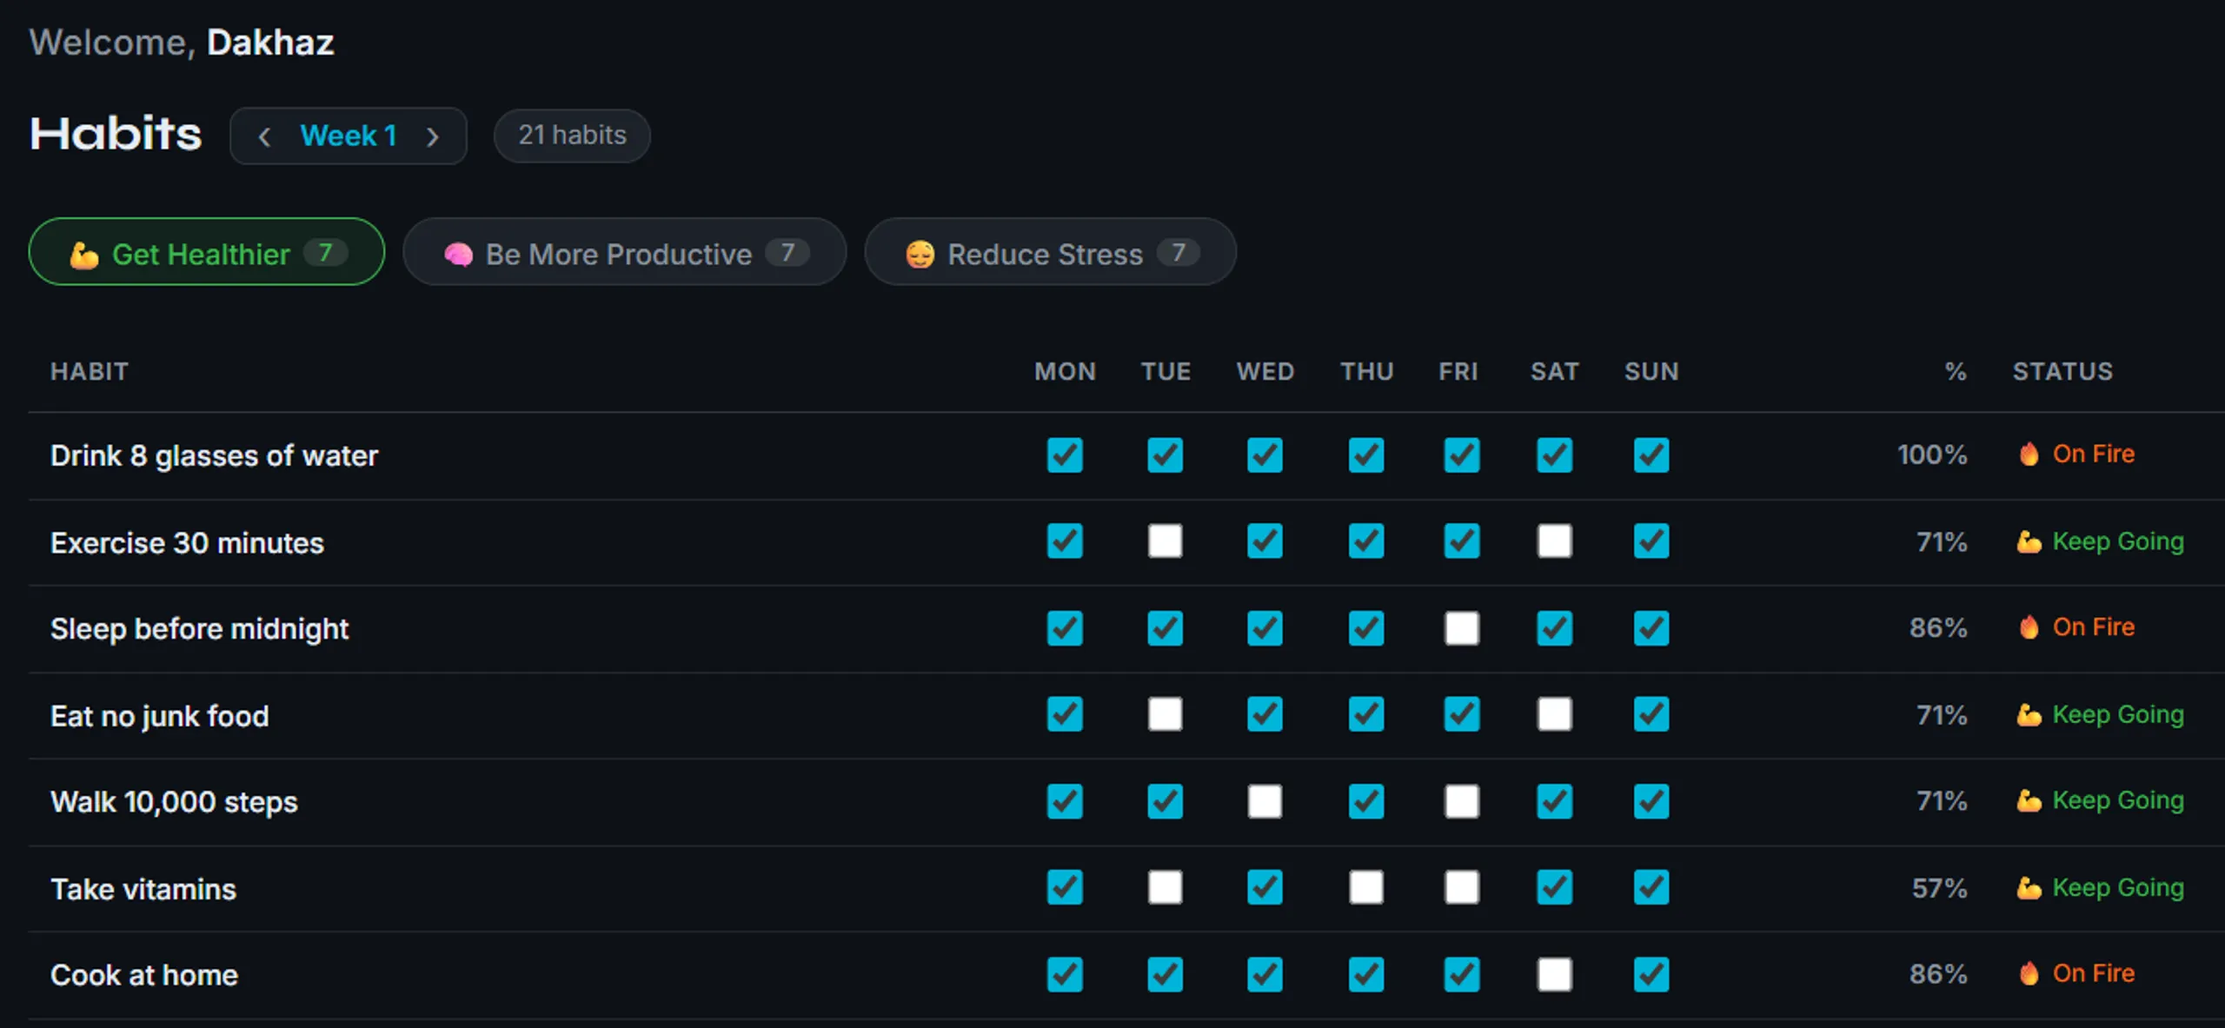Go to previous week with left chevron
The height and width of the screenshot is (1028, 2225).
[264, 136]
